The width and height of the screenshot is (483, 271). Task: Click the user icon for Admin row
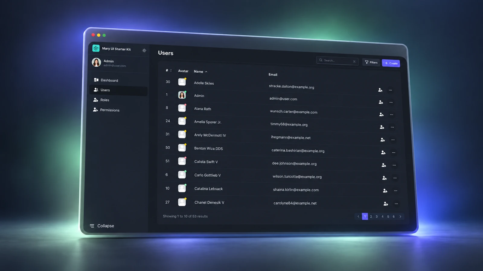(x=381, y=102)
